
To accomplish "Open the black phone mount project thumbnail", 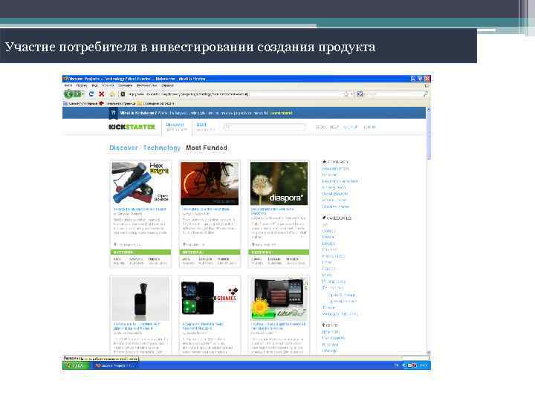I will pyautogui.click(x=140, y=299).
